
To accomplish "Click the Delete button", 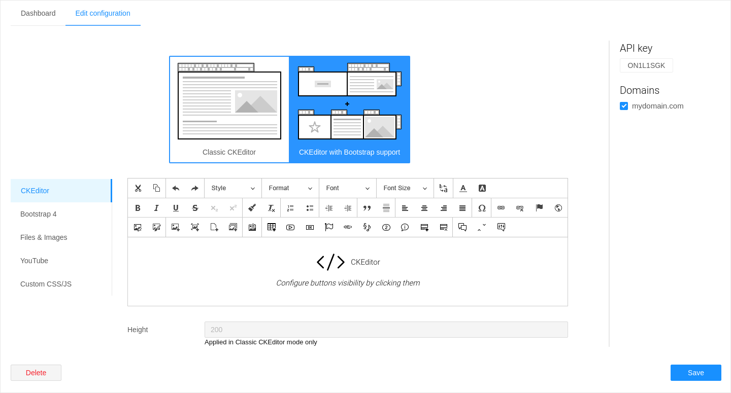I will [36, 373].
